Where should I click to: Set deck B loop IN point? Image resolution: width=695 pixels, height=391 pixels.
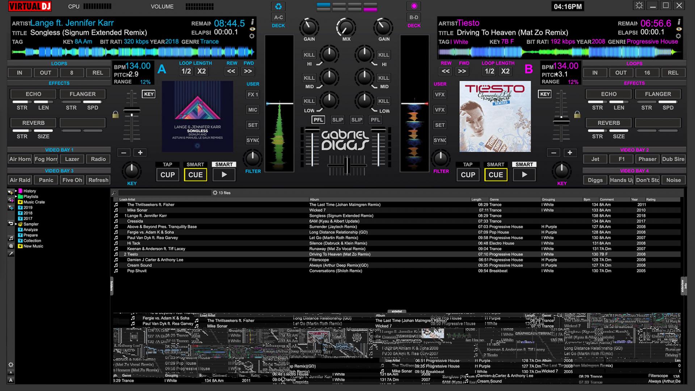(x=595, y=72)
